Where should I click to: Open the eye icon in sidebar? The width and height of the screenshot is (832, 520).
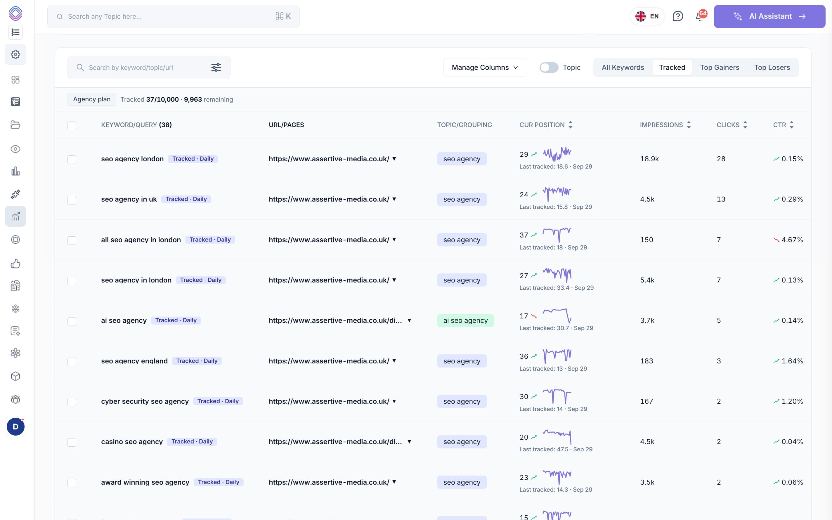[x=15, y=149]
